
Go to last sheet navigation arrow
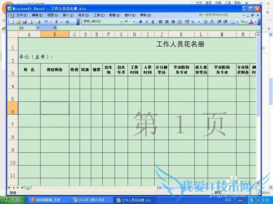coord(22,188)
